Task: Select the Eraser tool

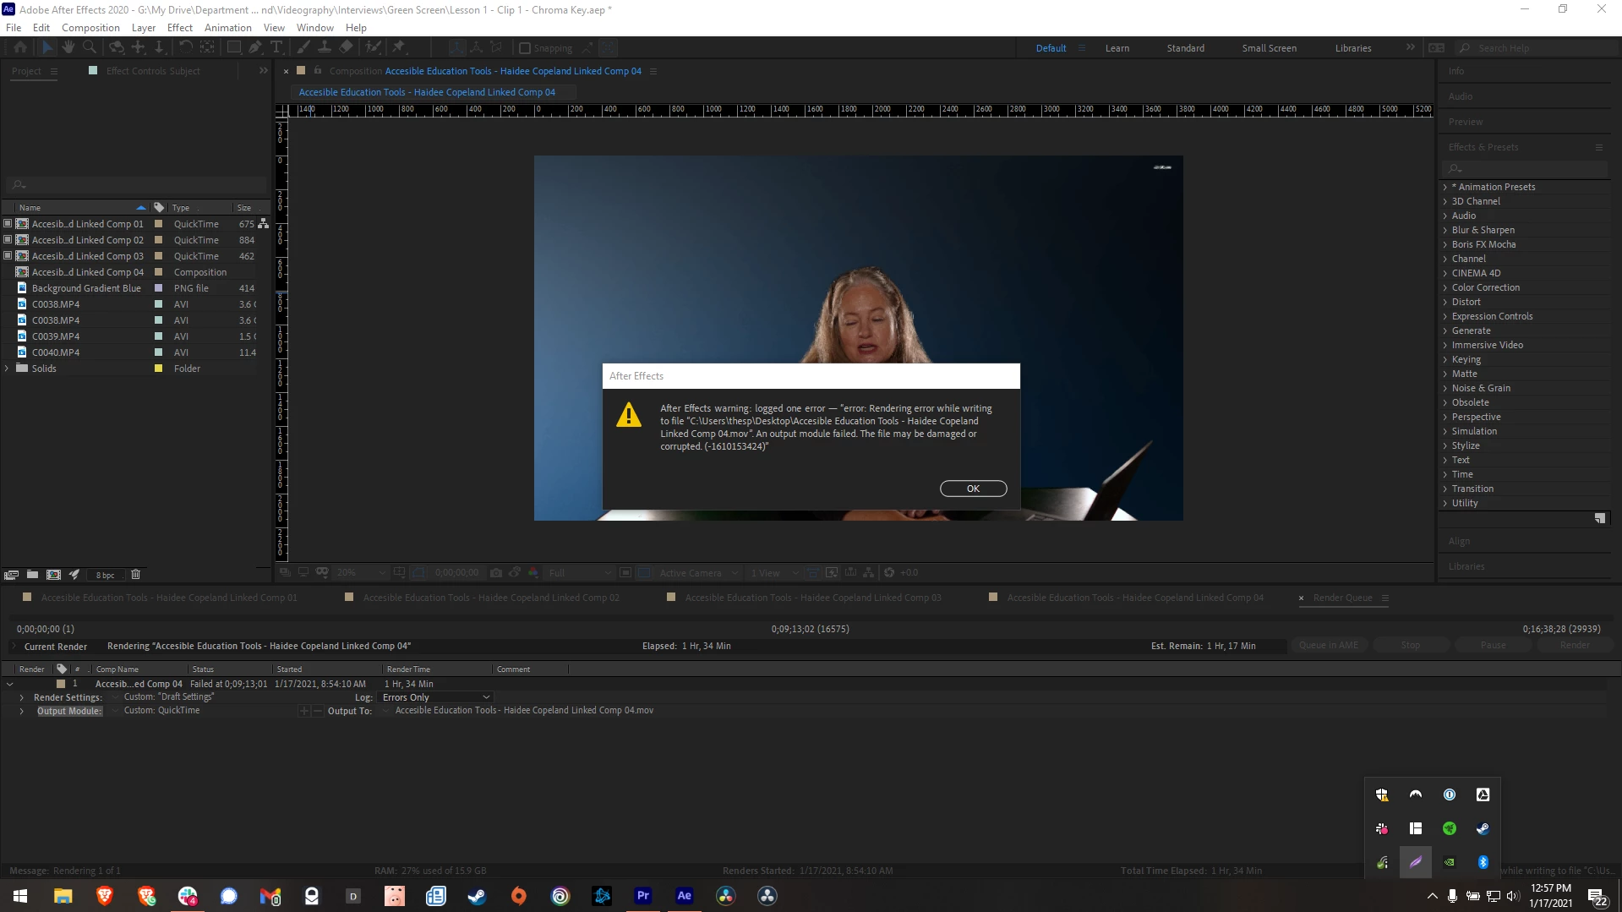Action: (x=346, y=48)
